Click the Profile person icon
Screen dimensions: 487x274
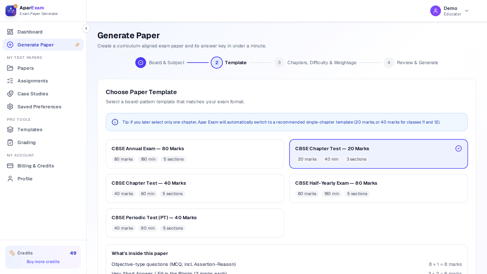point(10,179)
